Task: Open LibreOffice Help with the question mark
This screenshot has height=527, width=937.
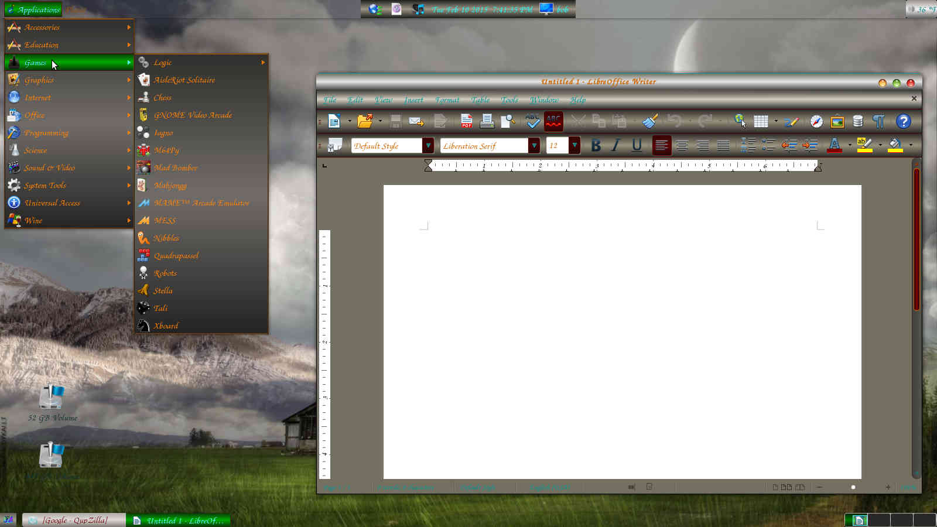Action: click(904, 121)
